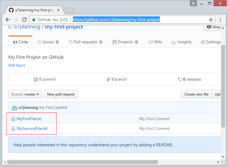Click the address bar URL field
Screen dimensions: 228x167
coord(116,20)
